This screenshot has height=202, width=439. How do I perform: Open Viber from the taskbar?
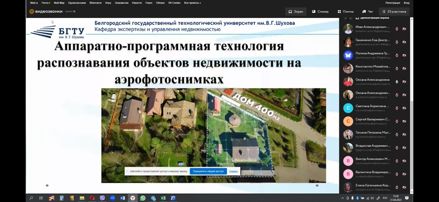102,198
